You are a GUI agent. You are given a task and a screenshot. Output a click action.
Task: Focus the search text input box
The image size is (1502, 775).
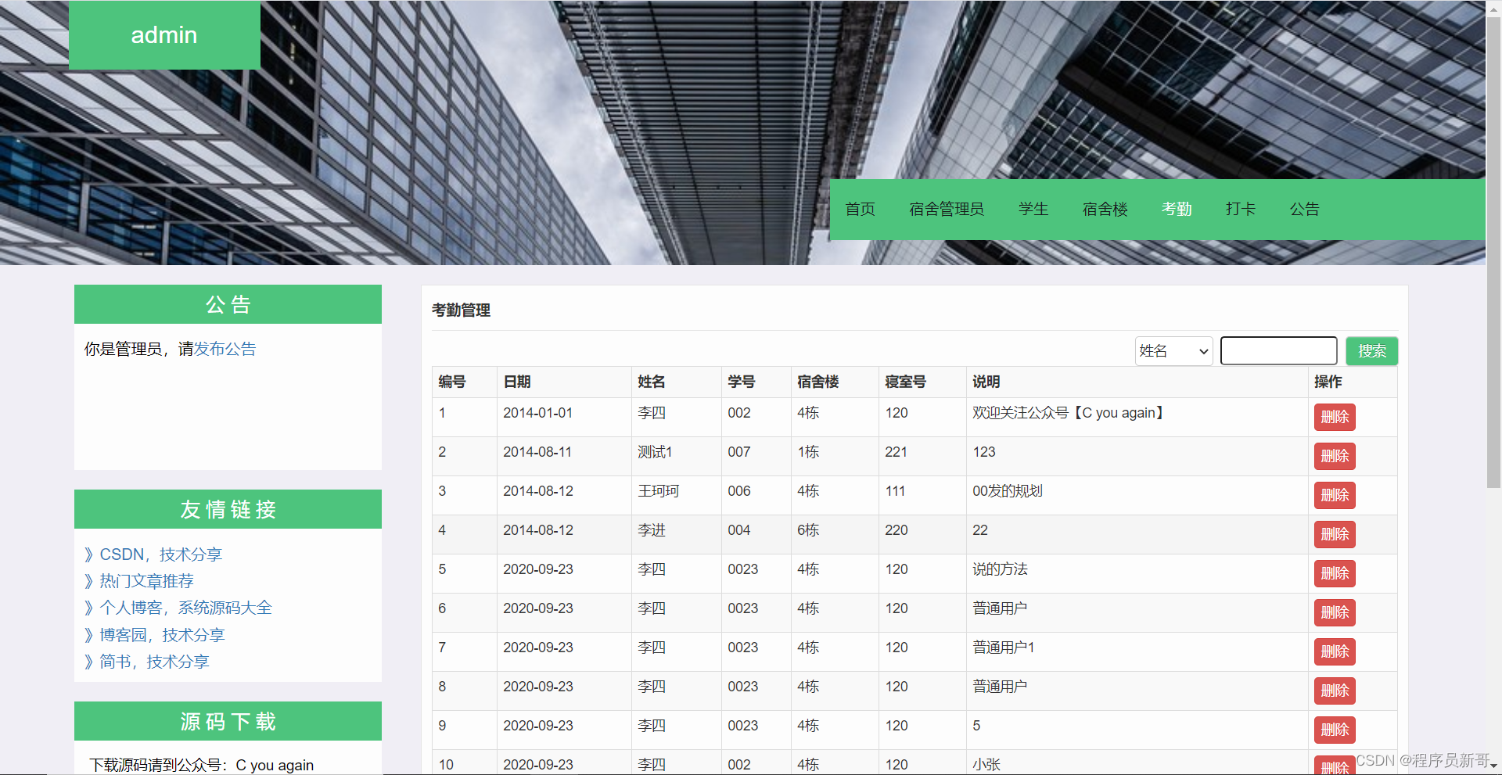click(x=1278, y=351)
